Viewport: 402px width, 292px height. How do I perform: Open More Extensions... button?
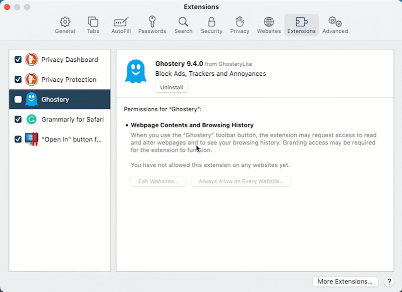tap(345, 282)
